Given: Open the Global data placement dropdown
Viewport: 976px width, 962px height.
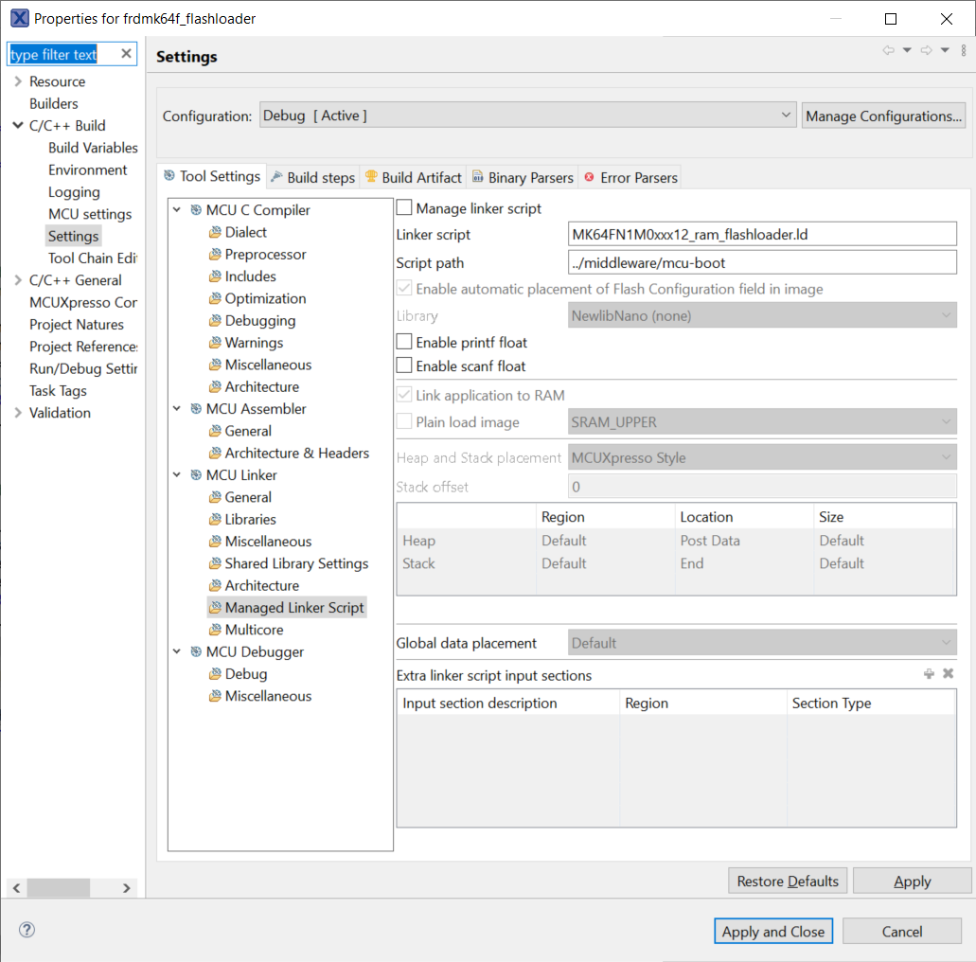Looking at the screenshot, I should (947, 643).
